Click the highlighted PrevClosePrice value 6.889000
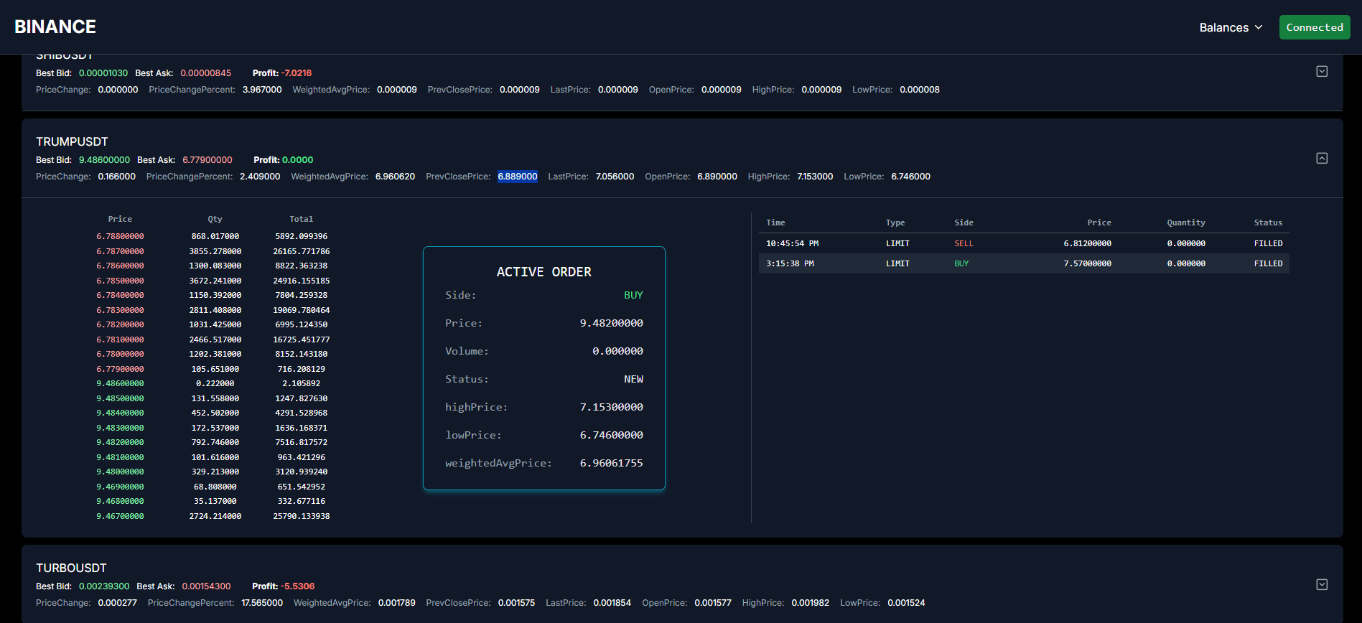This screenshot has height=623, width=1362. click(517, 177)
